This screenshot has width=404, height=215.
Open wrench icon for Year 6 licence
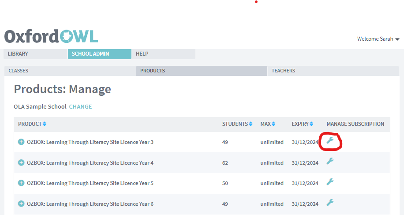click(x=330, y=202)
